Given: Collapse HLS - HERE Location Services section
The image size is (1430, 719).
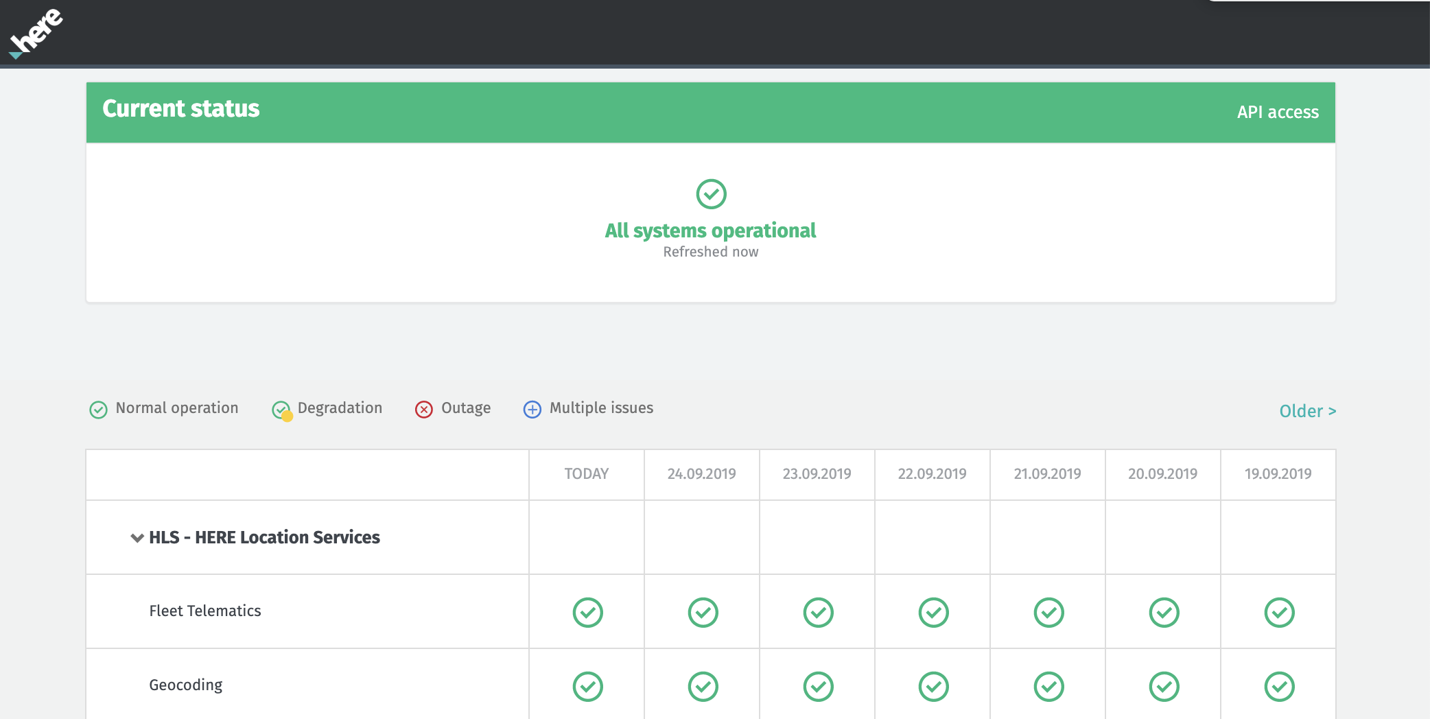Looking at the screenshot, I should tap(137, 538).
